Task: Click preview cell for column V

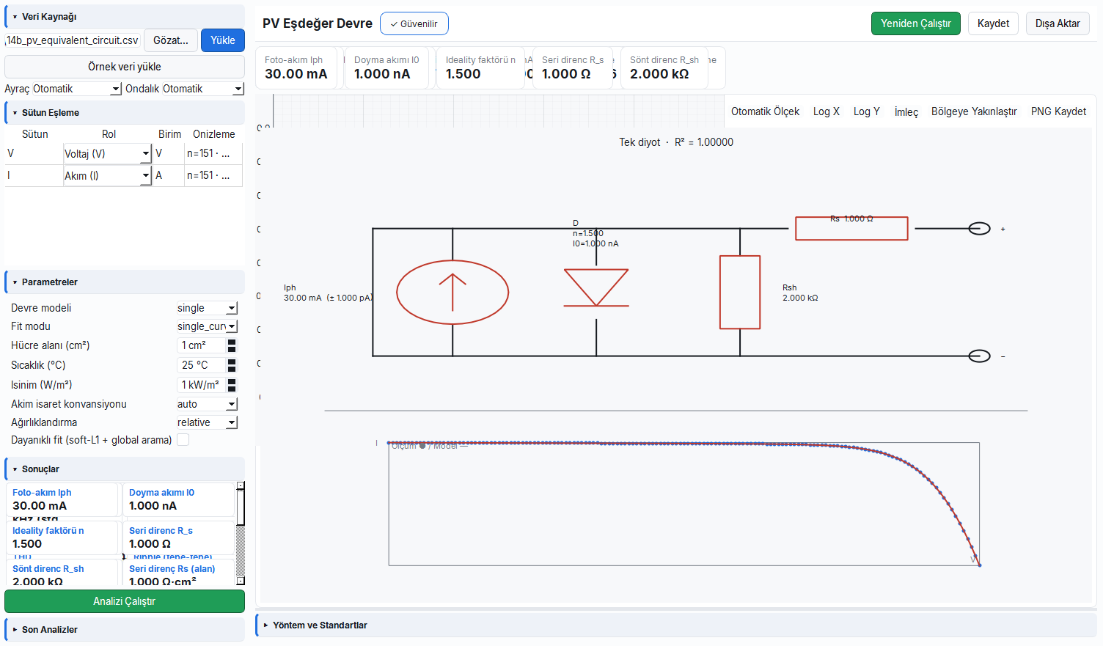Action: (x=213, y=153)
